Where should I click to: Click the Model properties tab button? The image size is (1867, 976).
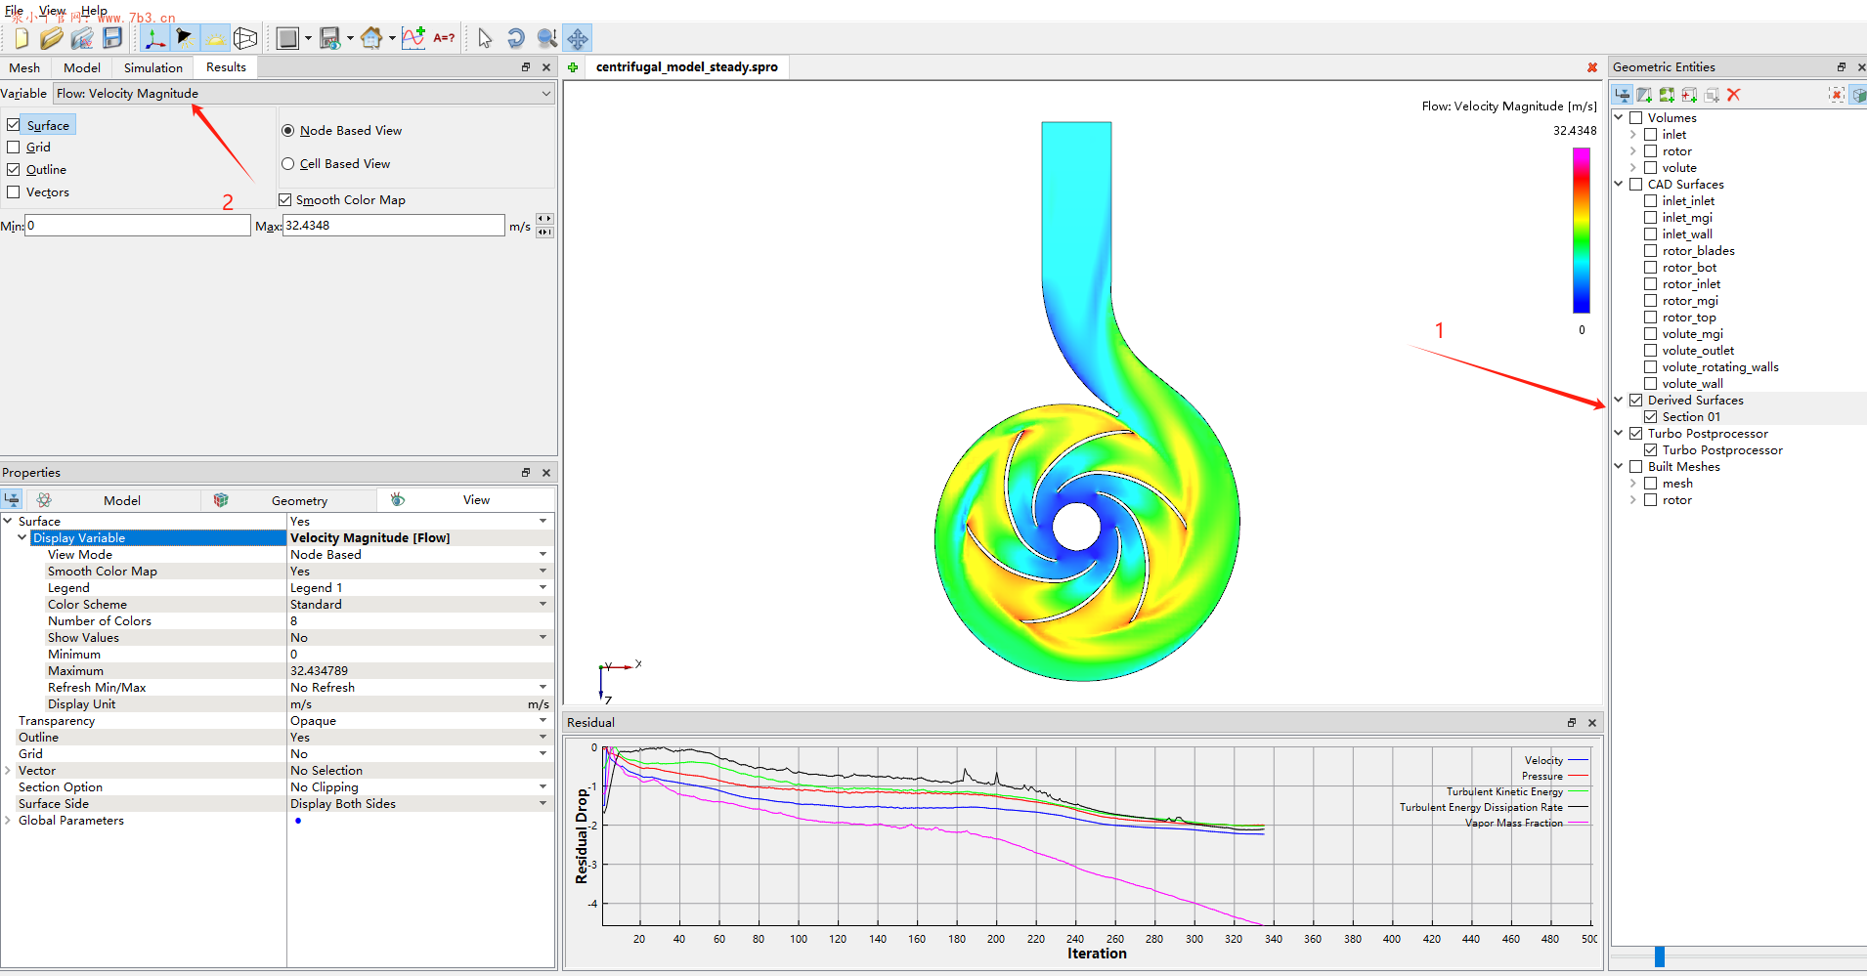pyautogui.click(x=121, y=500)
